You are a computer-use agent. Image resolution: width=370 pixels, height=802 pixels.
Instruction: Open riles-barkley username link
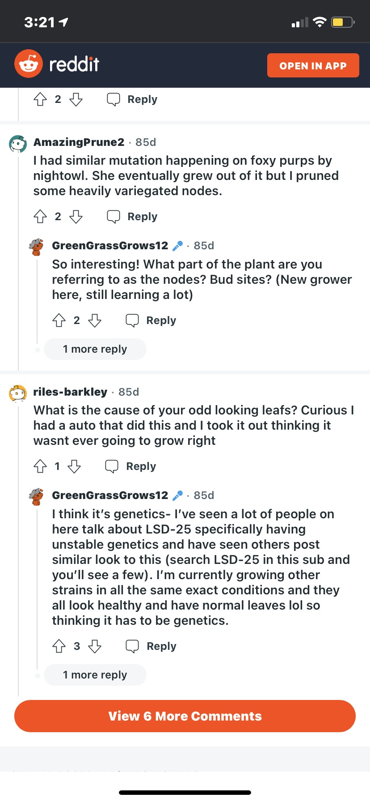click(70, 392)
